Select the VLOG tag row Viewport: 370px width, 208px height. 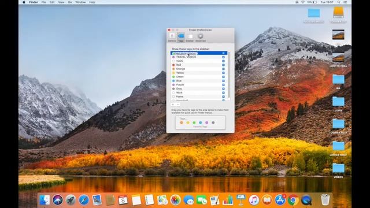[199, 61]
